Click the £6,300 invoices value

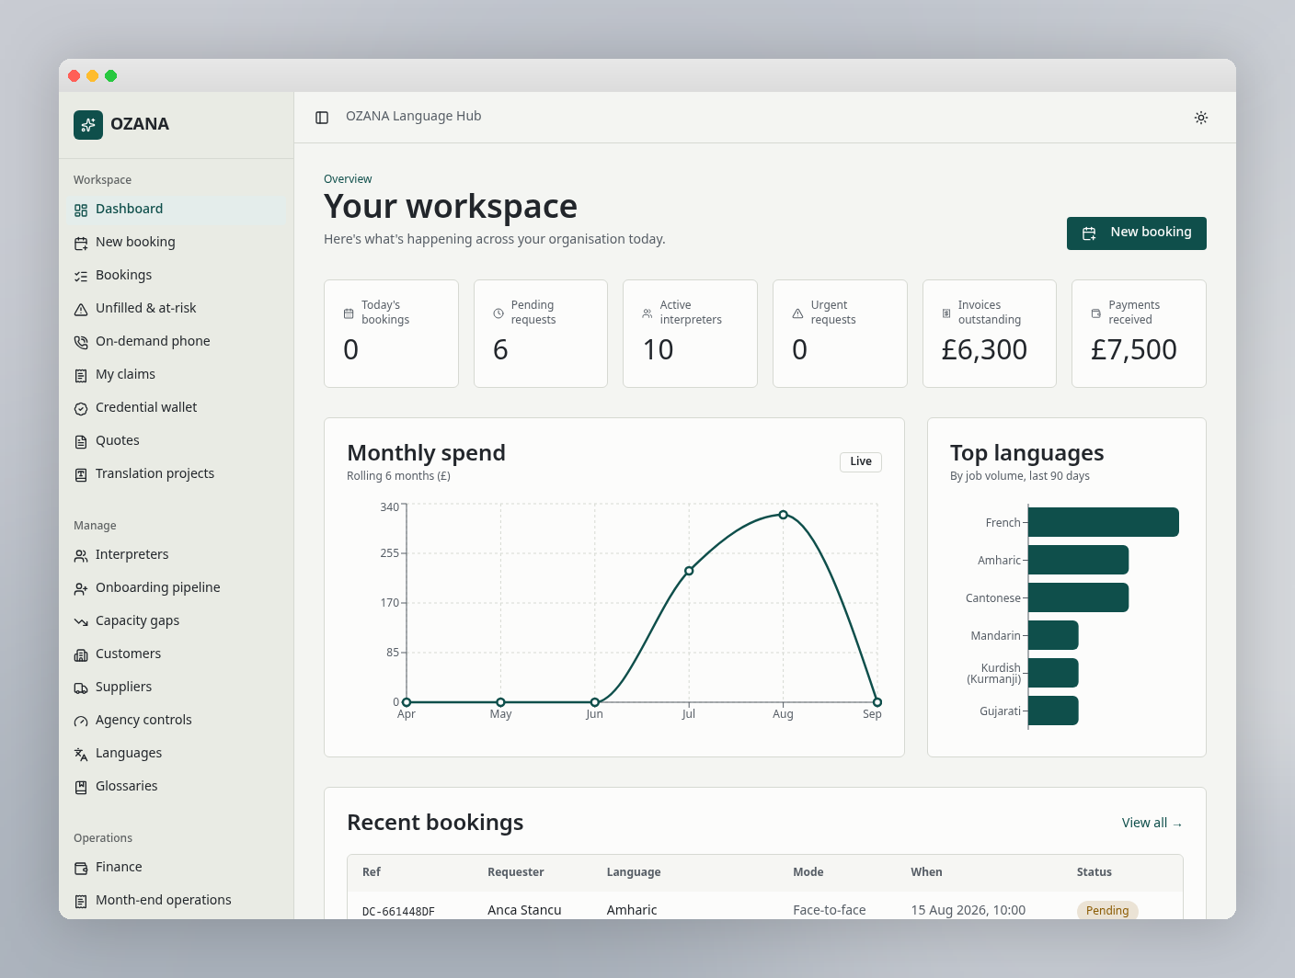click(984, 350)
